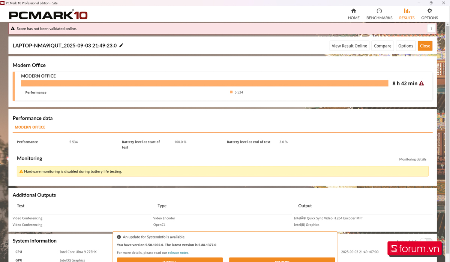The image size is (450, 262).
Task: Click the Test column header
Action: (21, 206)
